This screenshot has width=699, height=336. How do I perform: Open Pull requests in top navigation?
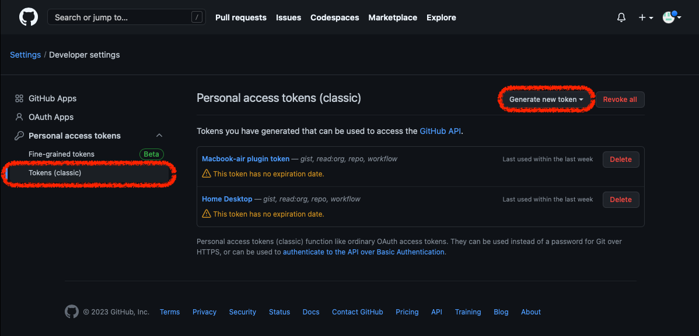241,18
